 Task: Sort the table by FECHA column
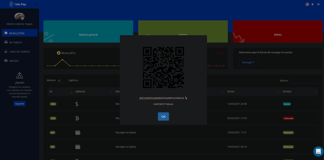(x=253, y=92)
